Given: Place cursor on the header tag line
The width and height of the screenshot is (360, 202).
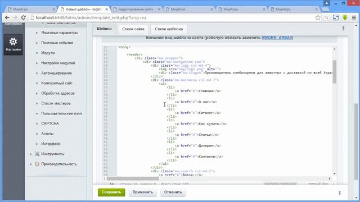Looking at the screenshot, I should point(134,54).
